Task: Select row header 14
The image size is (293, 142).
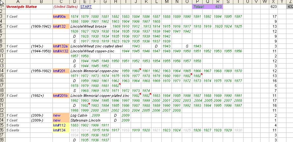Action: pos(3,71)
